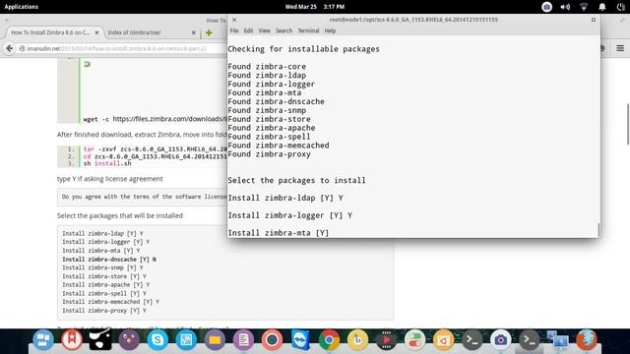Open the orange screenshot app in dock
Image resolution: width=630 pixels, height=354 pixels.
coord(443,340)
